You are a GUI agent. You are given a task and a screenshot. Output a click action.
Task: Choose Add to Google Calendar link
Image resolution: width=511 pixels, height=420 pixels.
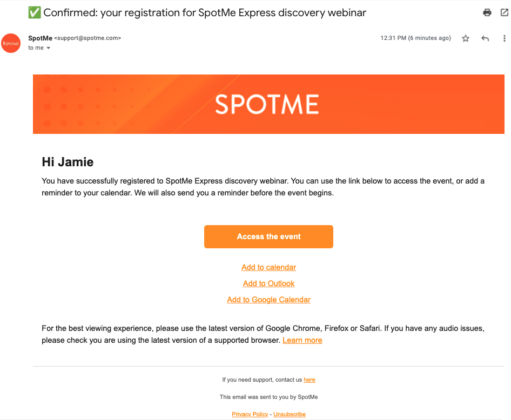[268, 300]
